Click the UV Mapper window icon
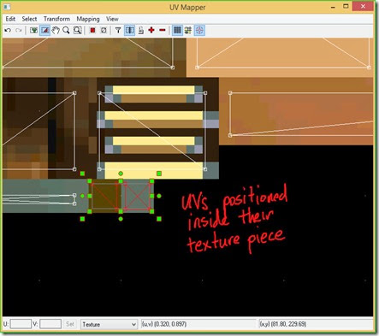 (x=7, y=6)
